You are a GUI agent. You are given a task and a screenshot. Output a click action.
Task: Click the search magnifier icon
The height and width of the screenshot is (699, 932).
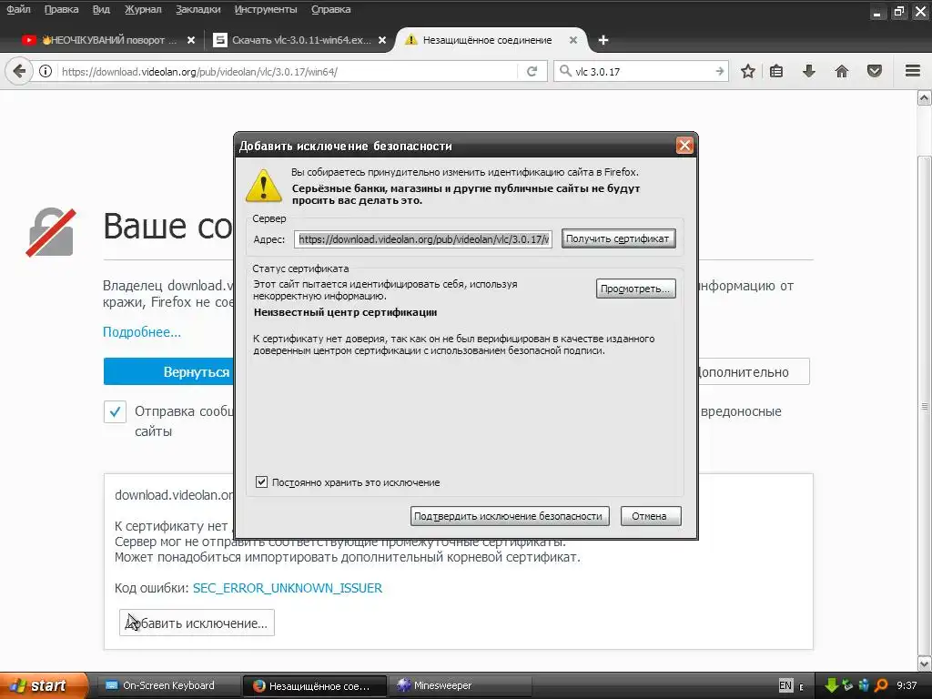pos(564,71)
